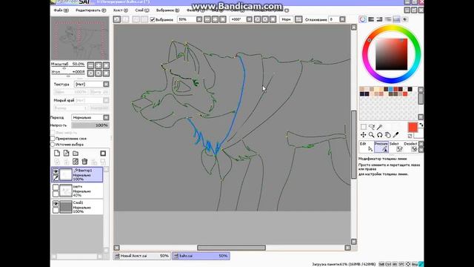Create a new linework vector layer
Screen dimensions: 474x267
click(x=66, y=154)
